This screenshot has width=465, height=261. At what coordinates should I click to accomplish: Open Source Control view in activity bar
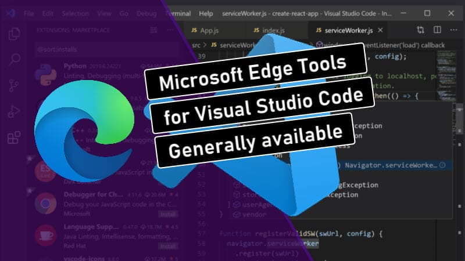[x=13, y=85]
